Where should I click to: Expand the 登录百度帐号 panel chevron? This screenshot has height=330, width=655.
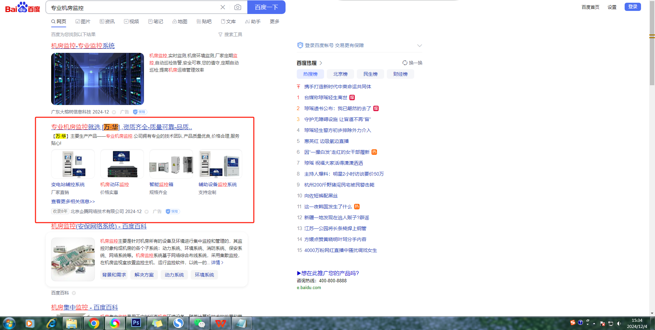tap(420, 45)
